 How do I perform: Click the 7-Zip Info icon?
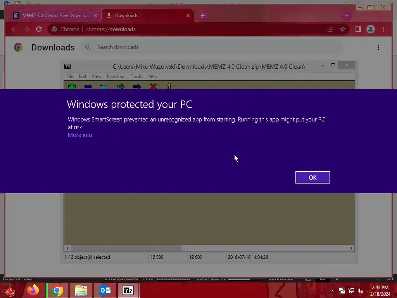[169, 86]
